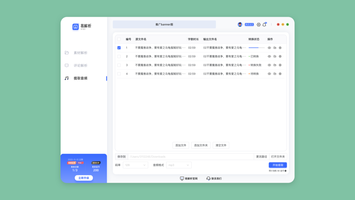Open the 音频格式 mp3 format dropdown
The height and width of the screenshot is (200, 355).
point(179,165)
